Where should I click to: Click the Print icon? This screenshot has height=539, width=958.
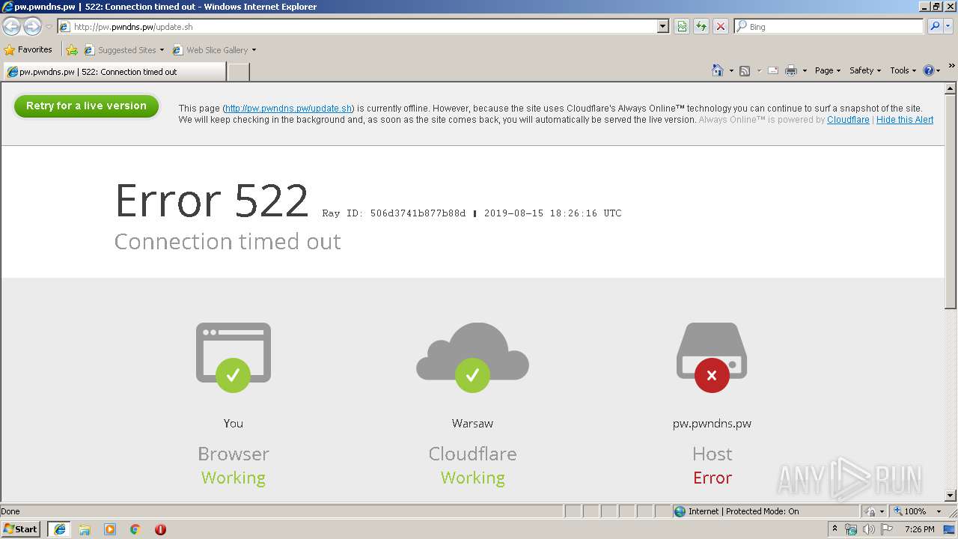pyautogui.click(x=791, y=70)
